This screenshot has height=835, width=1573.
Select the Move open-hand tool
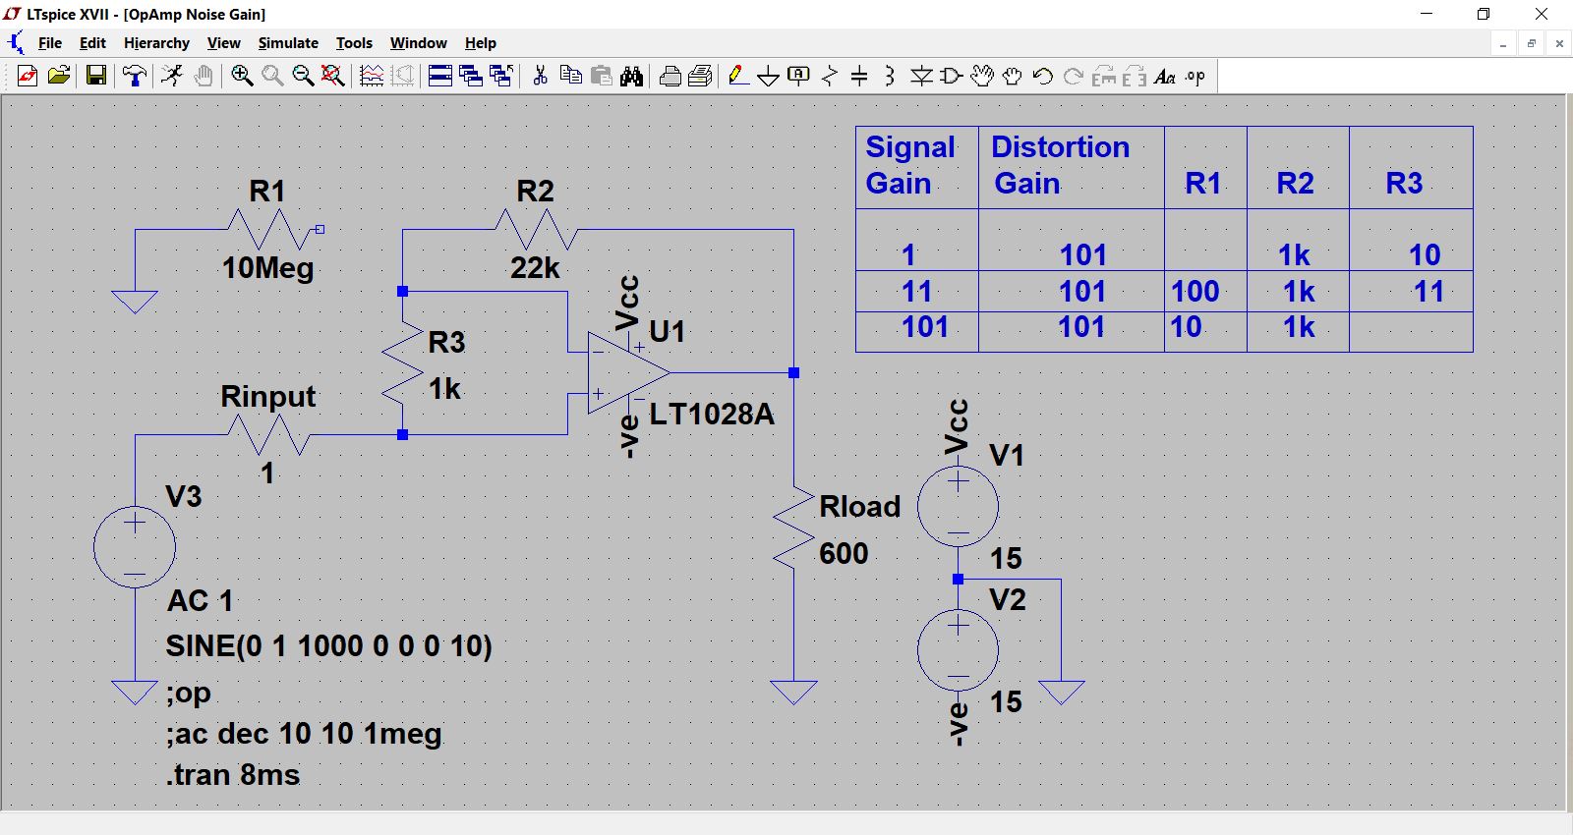(x=982, y=76)
